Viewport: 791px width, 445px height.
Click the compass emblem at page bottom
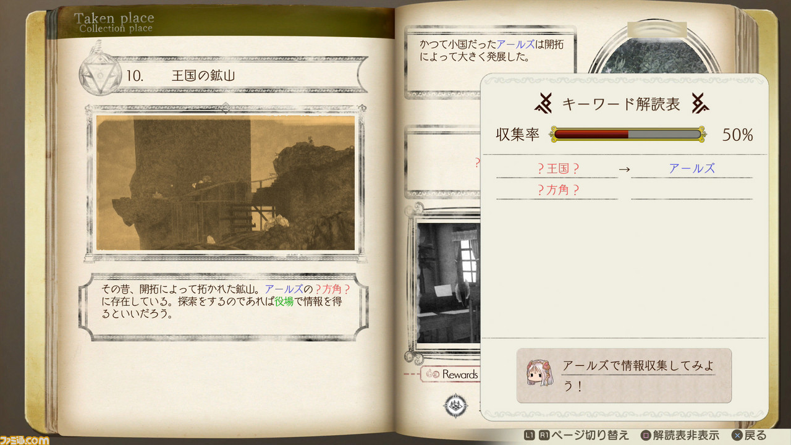click(x=455, y=405)
